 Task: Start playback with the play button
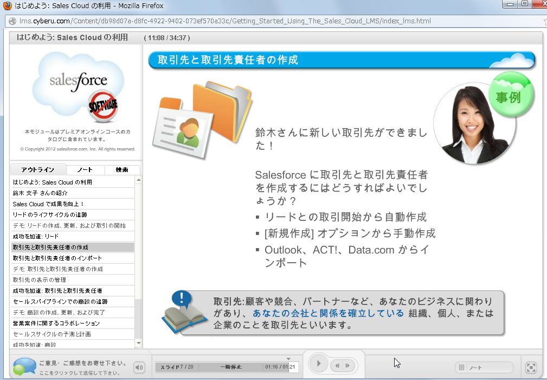tap(319, 364)
